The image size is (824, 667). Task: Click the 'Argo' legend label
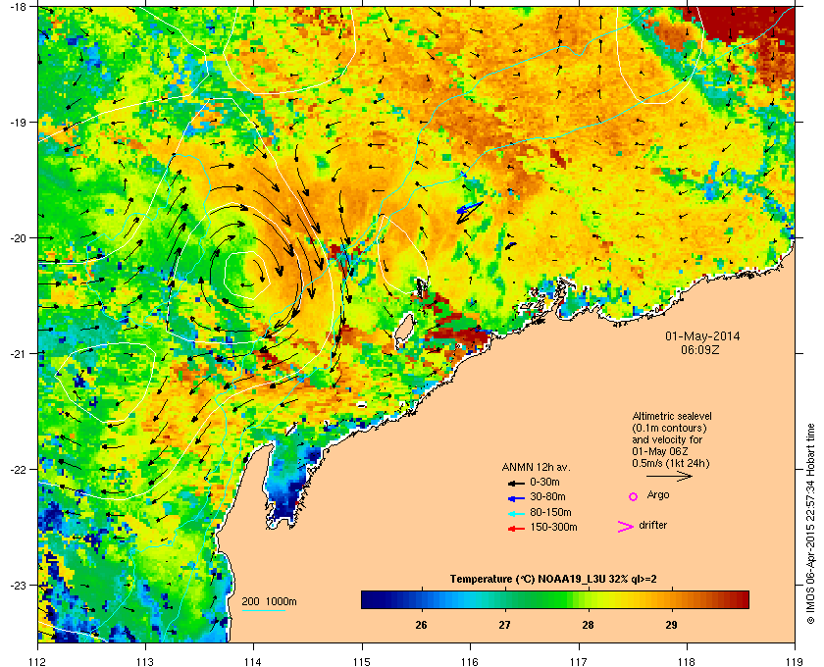[x=658, y=495]
